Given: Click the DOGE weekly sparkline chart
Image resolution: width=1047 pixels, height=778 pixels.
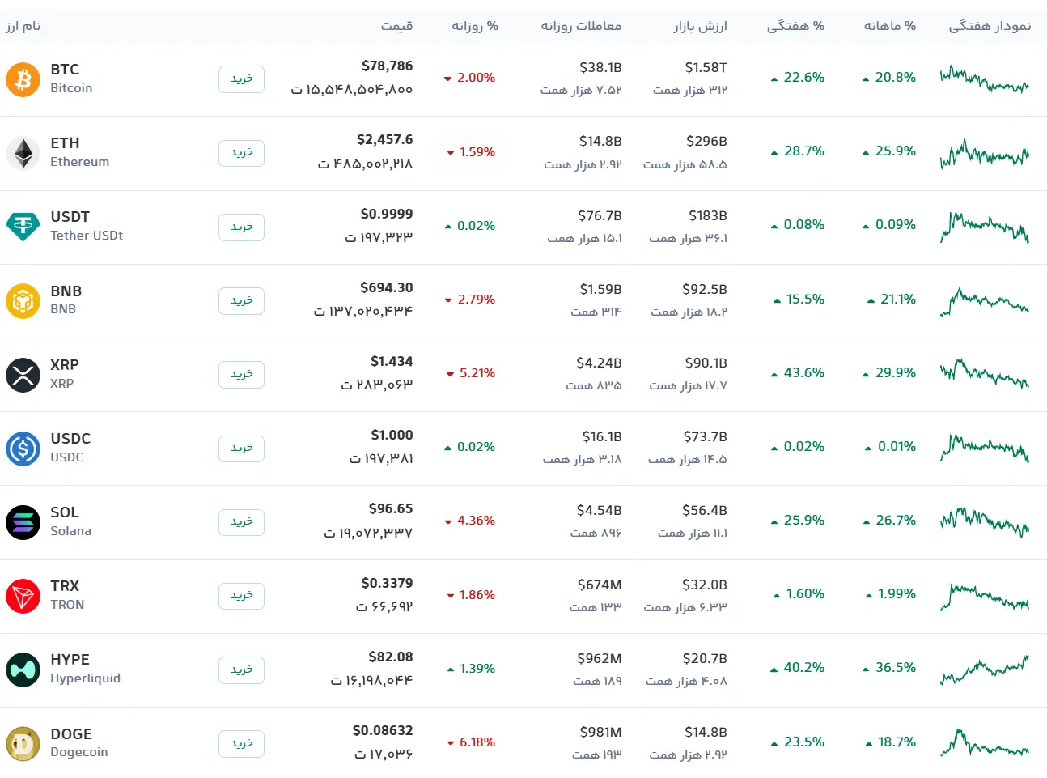Looking at the screenshot, I should pyautogui.click(x=985, y=743).
